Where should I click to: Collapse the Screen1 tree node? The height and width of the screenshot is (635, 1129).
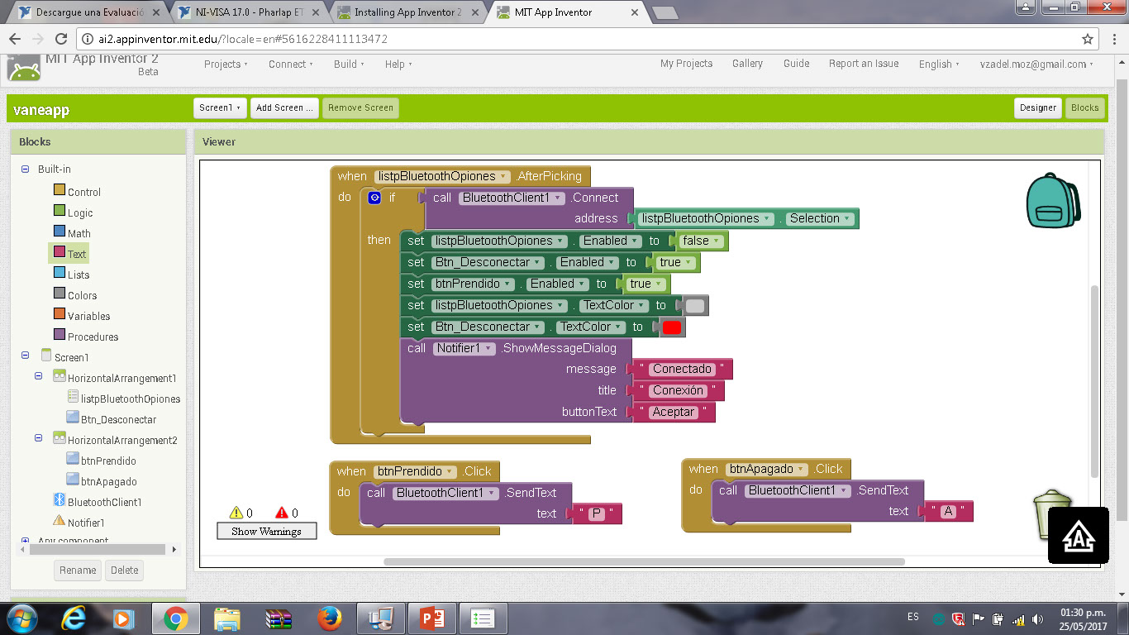(26, 356)
